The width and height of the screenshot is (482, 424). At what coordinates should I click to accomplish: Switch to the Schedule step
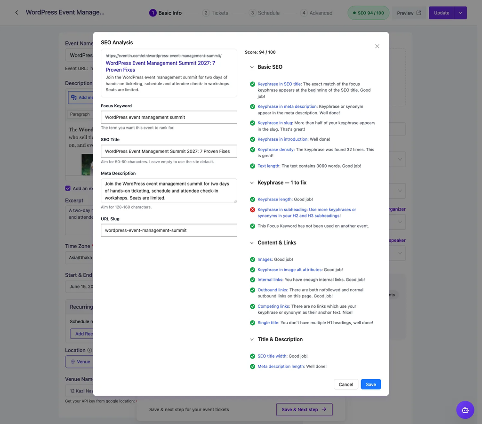[265, 13]
